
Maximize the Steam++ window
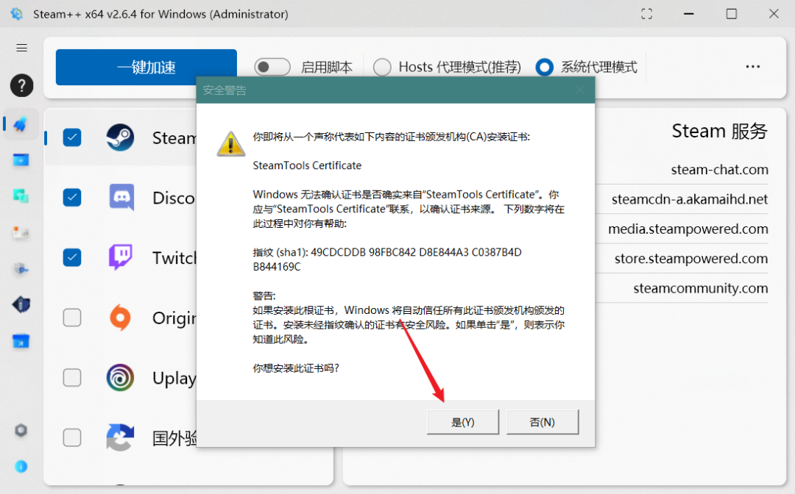click(x=731, y=14)
